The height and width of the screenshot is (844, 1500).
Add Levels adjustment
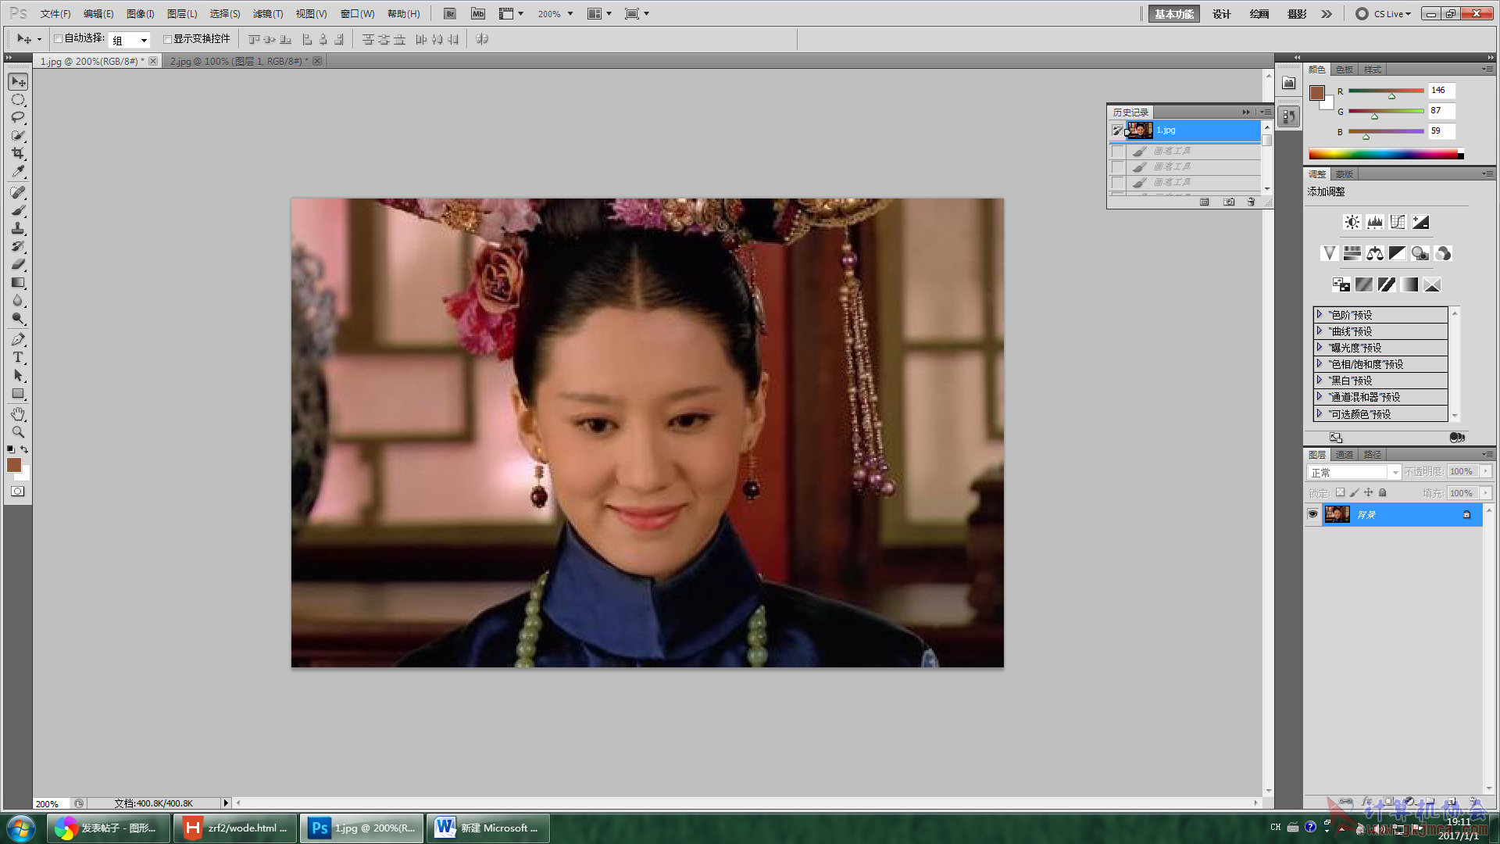tap(1374, 222)
